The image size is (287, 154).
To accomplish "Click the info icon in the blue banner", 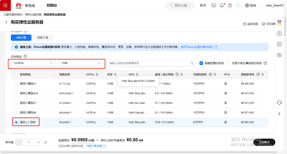I will tap(16, 47).
